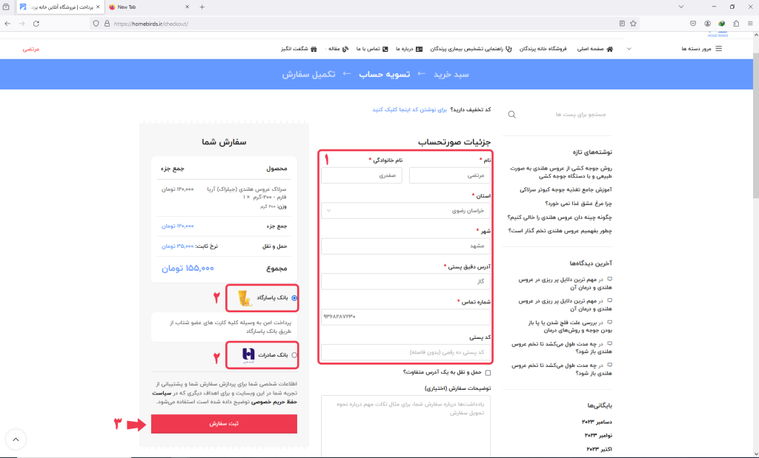This screenshot has width=759, height=458.
Task: Open مرور دسته ها categories menu
Action: (x=702, y=49)
